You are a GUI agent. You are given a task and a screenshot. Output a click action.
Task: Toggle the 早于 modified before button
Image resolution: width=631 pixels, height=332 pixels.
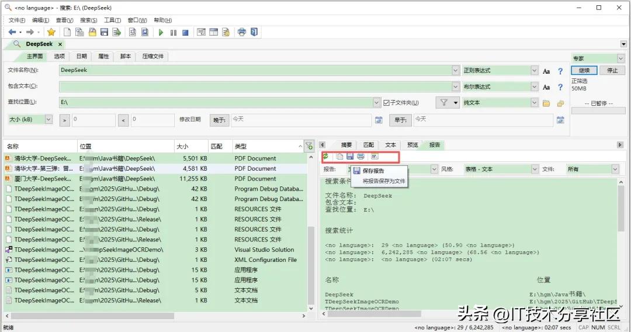400,120
